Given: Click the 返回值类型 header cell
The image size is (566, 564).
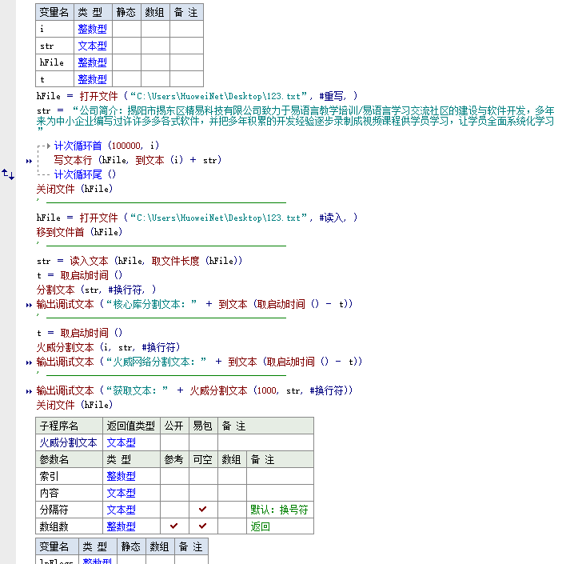Looking at the screenshot, I should point(131,426).
